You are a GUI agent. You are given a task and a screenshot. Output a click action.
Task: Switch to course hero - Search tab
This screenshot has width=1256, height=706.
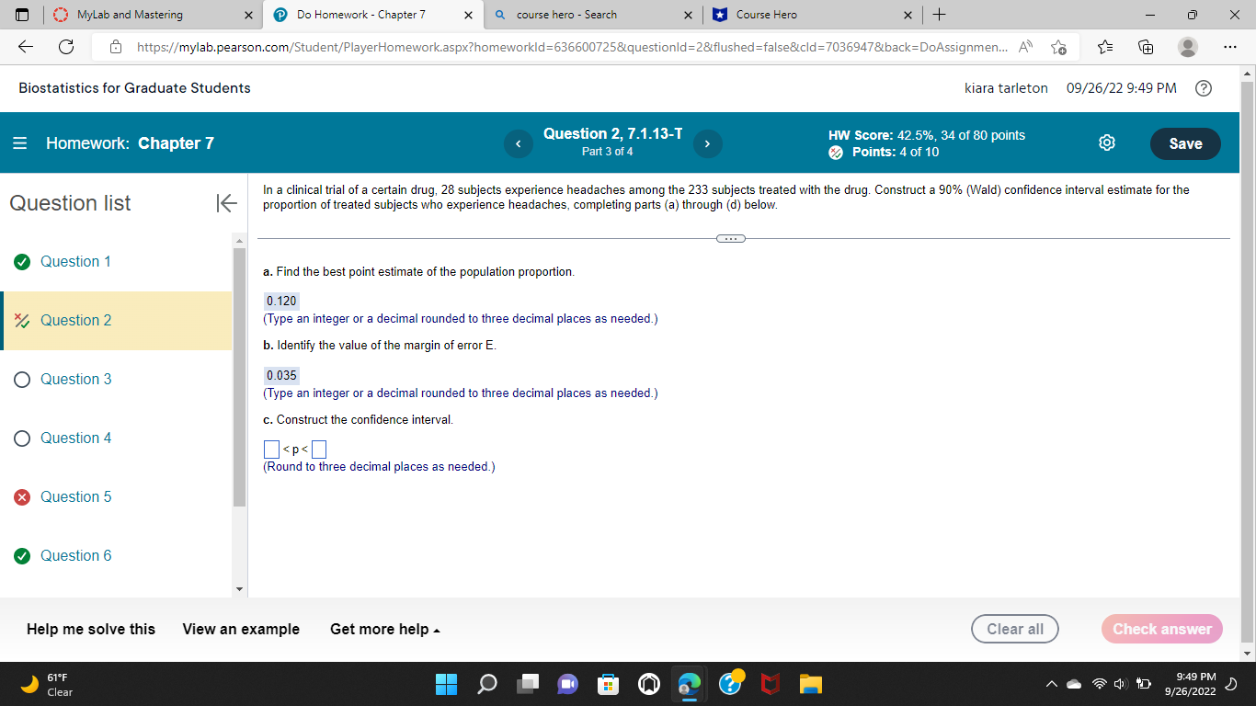pos(593,15)
